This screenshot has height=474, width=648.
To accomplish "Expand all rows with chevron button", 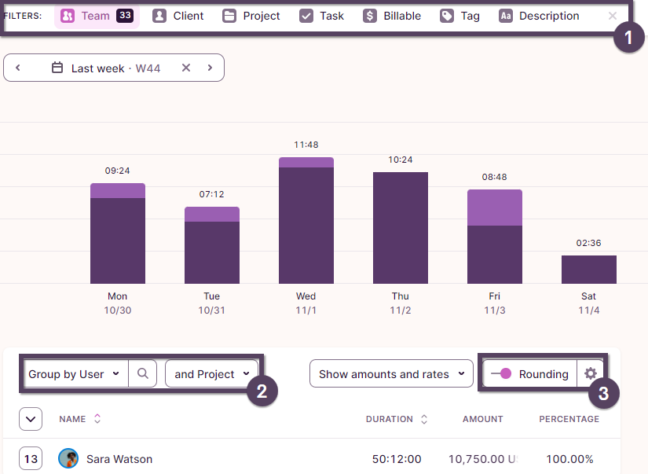I will (30, 419).
